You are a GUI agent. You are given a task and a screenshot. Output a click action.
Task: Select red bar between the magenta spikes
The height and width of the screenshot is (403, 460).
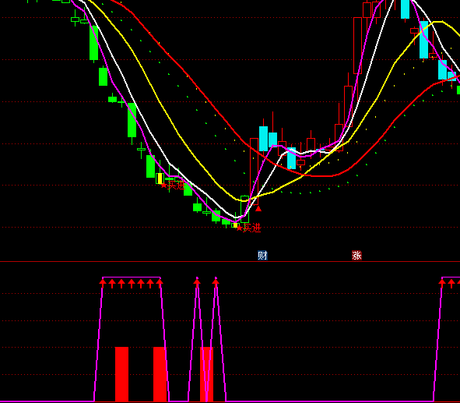(206, 374)
